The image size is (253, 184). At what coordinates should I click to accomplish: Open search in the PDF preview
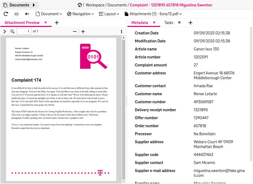pyautogui.click(x=12, y=31)
